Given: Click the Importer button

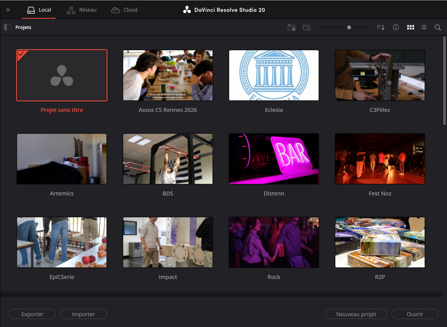Looking at the screenshot, I should click(83, 314).
